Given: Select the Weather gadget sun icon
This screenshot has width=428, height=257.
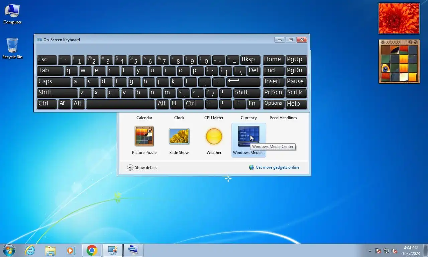Looking at the screenshot, I should pos(214,136).
